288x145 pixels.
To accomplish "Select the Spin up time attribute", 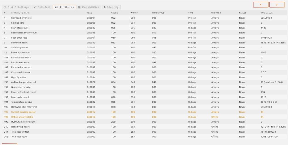I will 18,23.
